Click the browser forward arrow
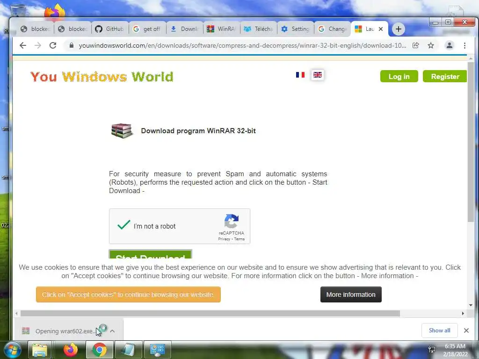 tap(38, 45)
